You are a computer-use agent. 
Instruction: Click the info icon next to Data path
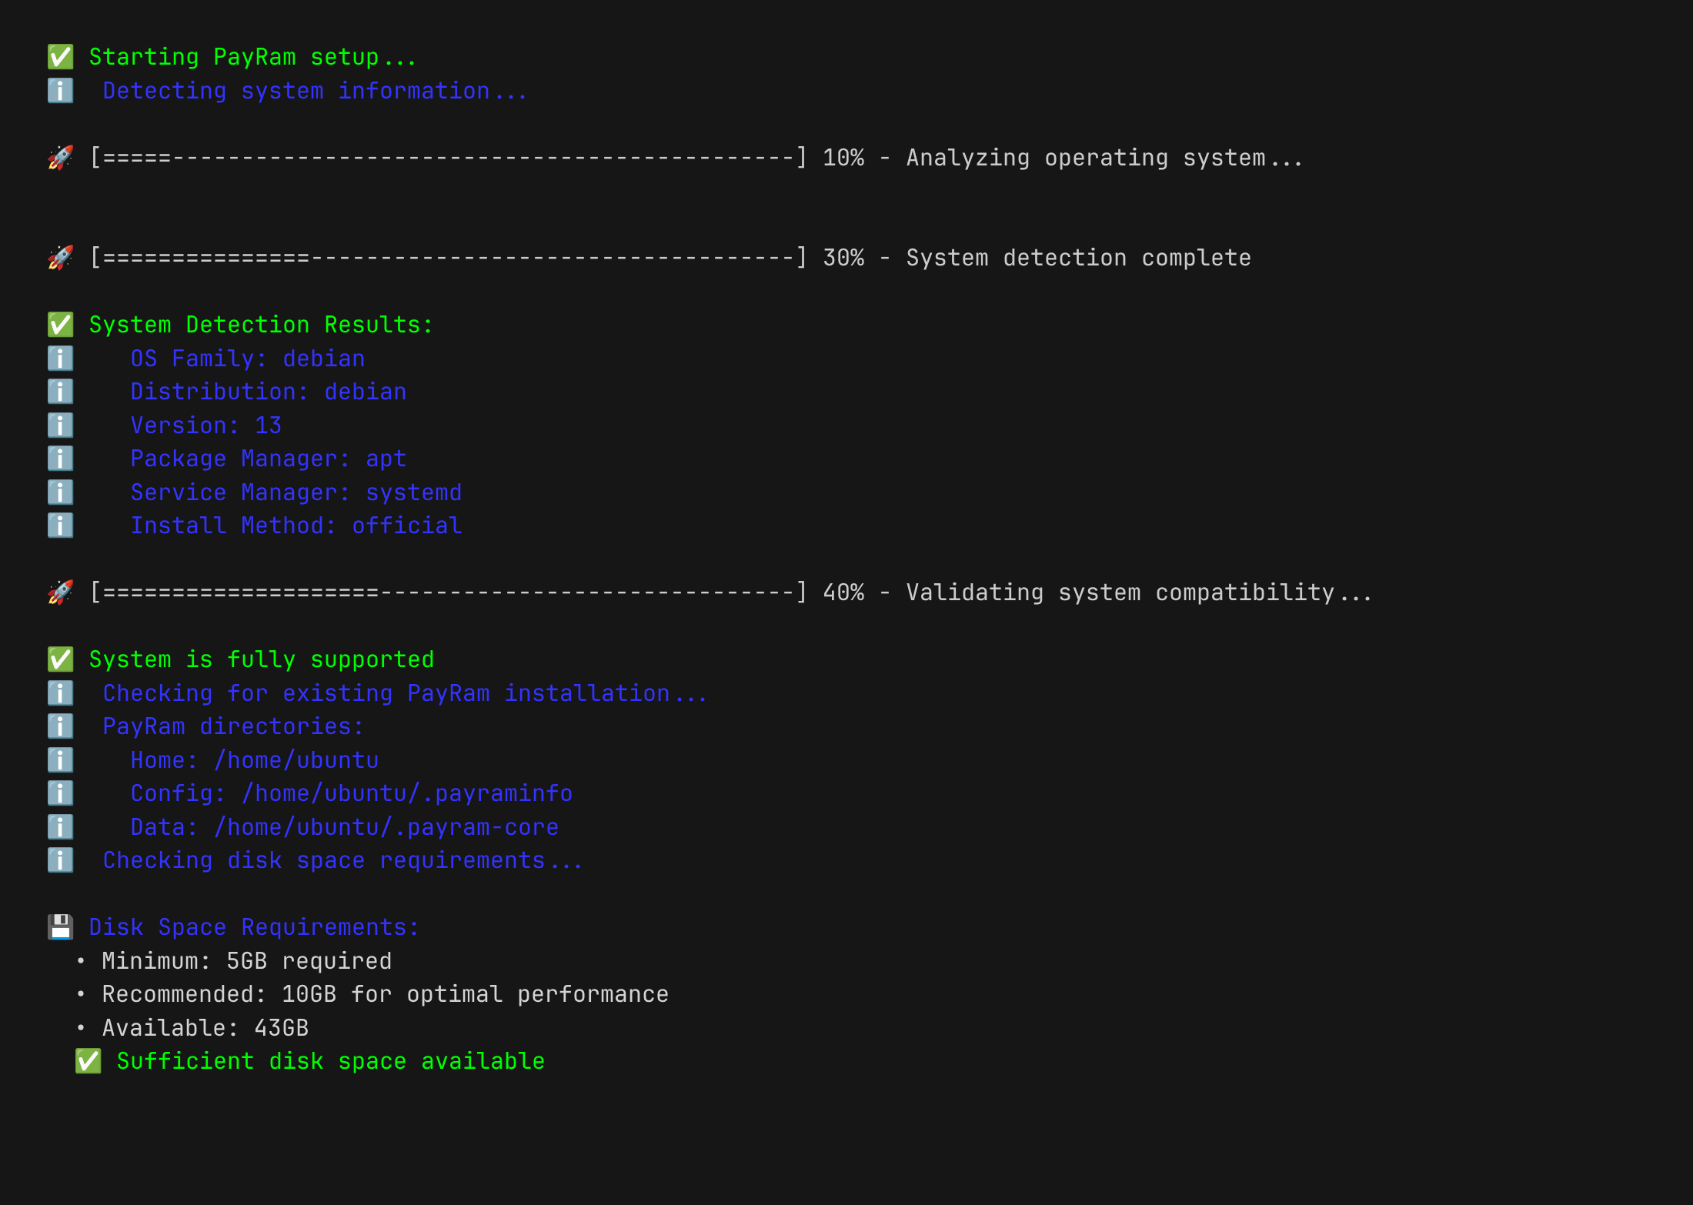[61, 827]
